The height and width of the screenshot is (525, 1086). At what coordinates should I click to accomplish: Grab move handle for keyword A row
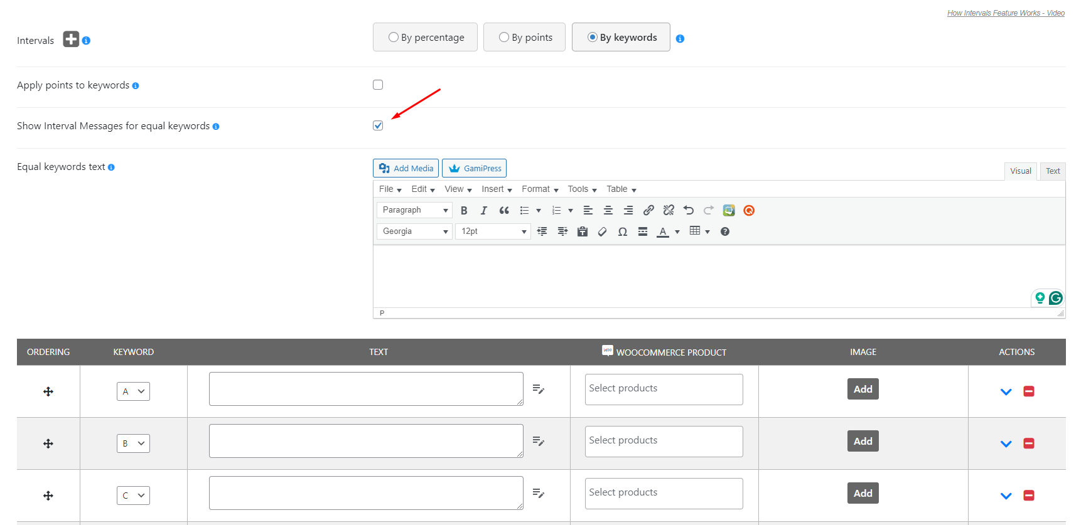(x=48, y=391)
